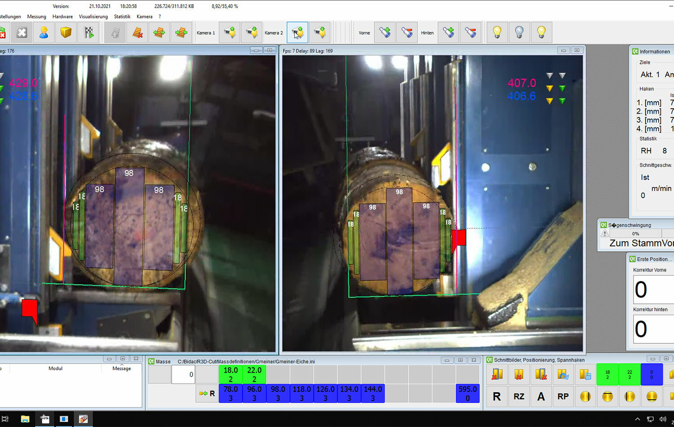674x427 pixels.
Task: Click boards with blue rotate arrow icon
Action: [x=563, y=374]
